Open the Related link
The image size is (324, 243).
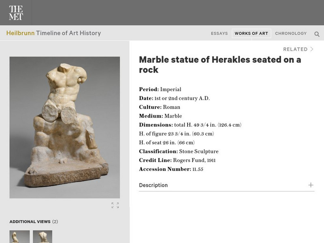[295, 49]
